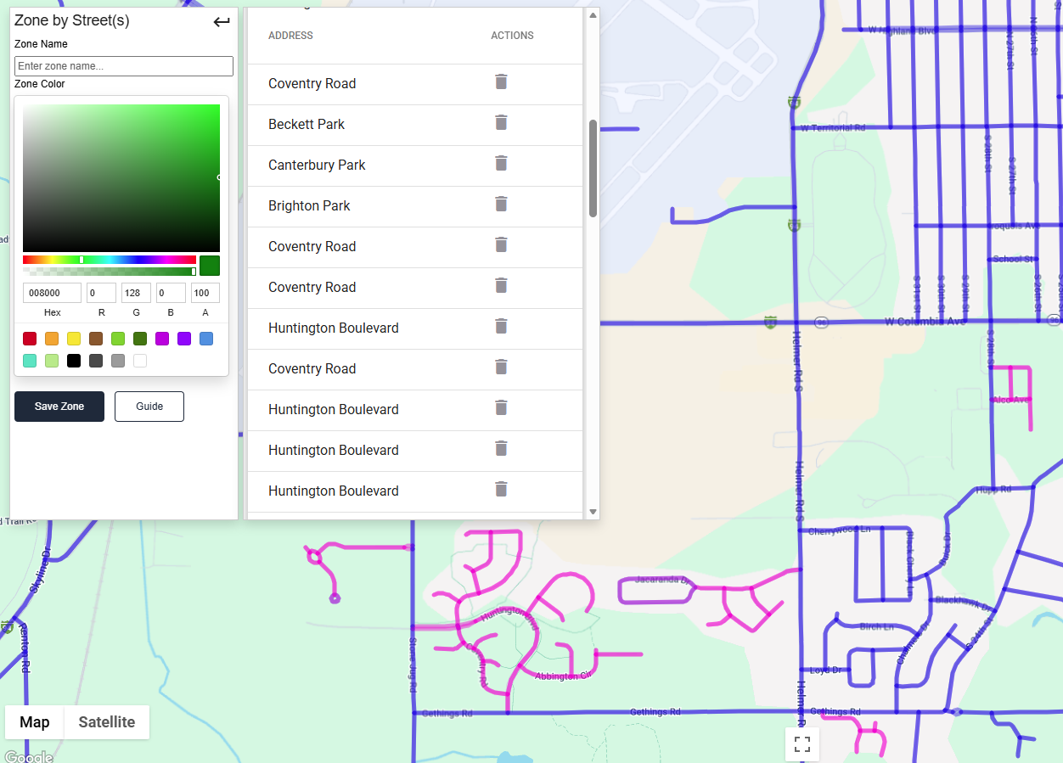Toggle fullscreen map view
This screenshot has width=1063, height=763.
tap(801, 744)
